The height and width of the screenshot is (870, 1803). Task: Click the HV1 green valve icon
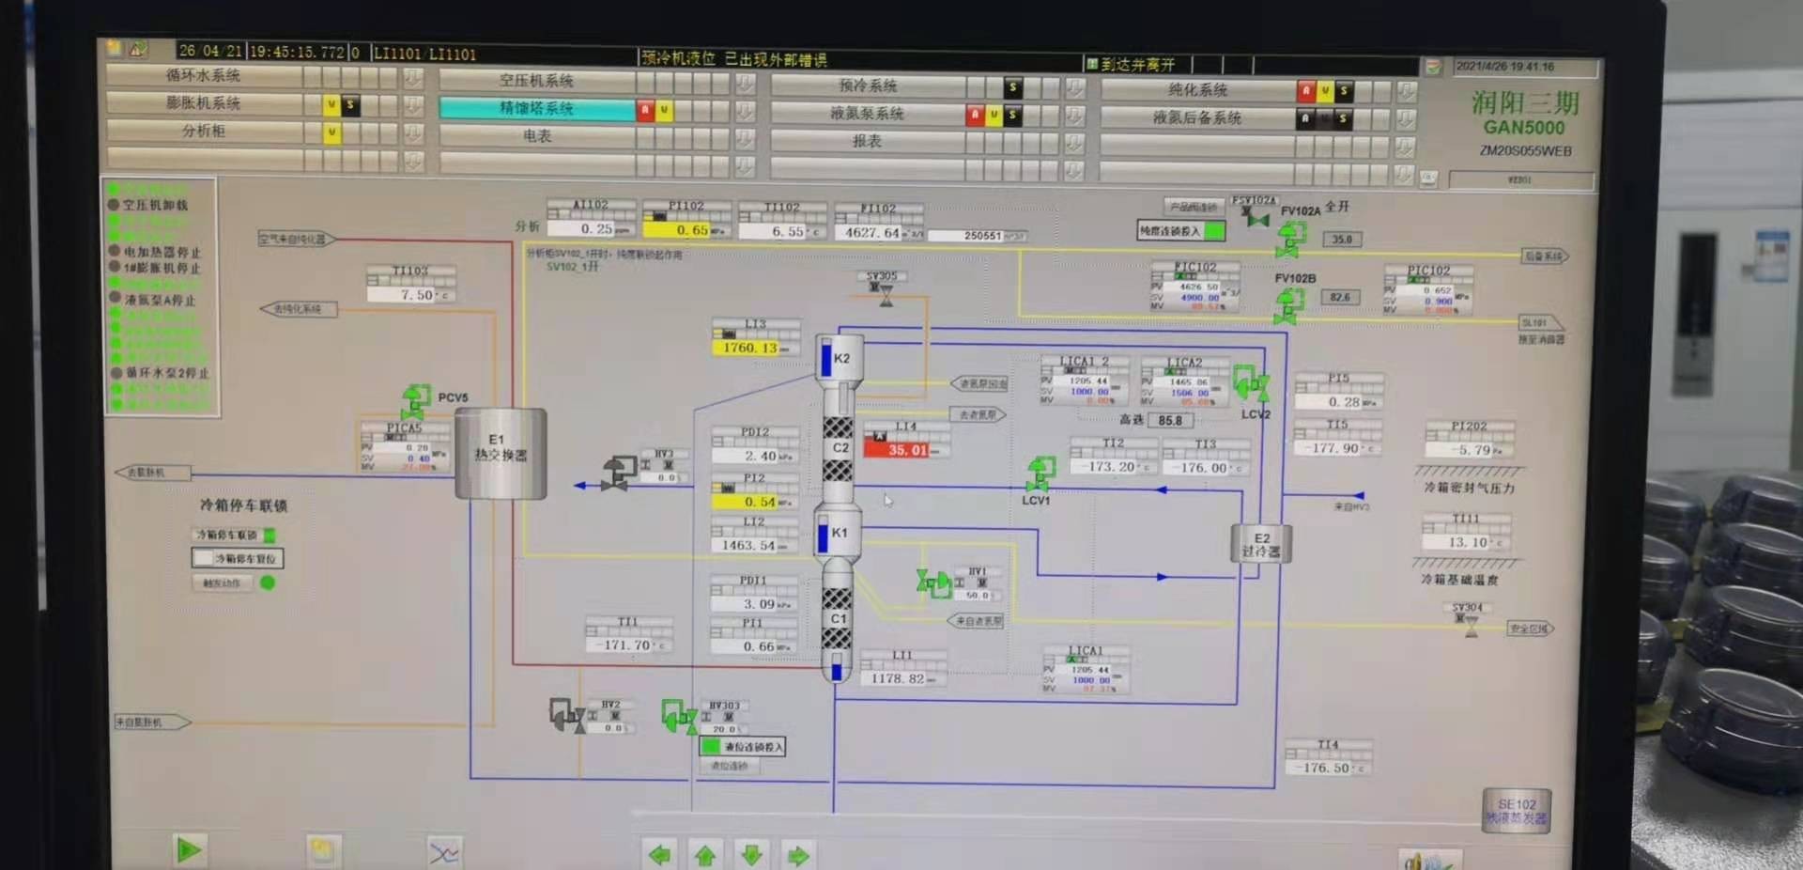pyautogui.click(x=933, y=583)
